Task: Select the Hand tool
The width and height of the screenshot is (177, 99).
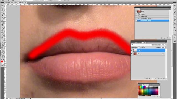Action: 2,55
